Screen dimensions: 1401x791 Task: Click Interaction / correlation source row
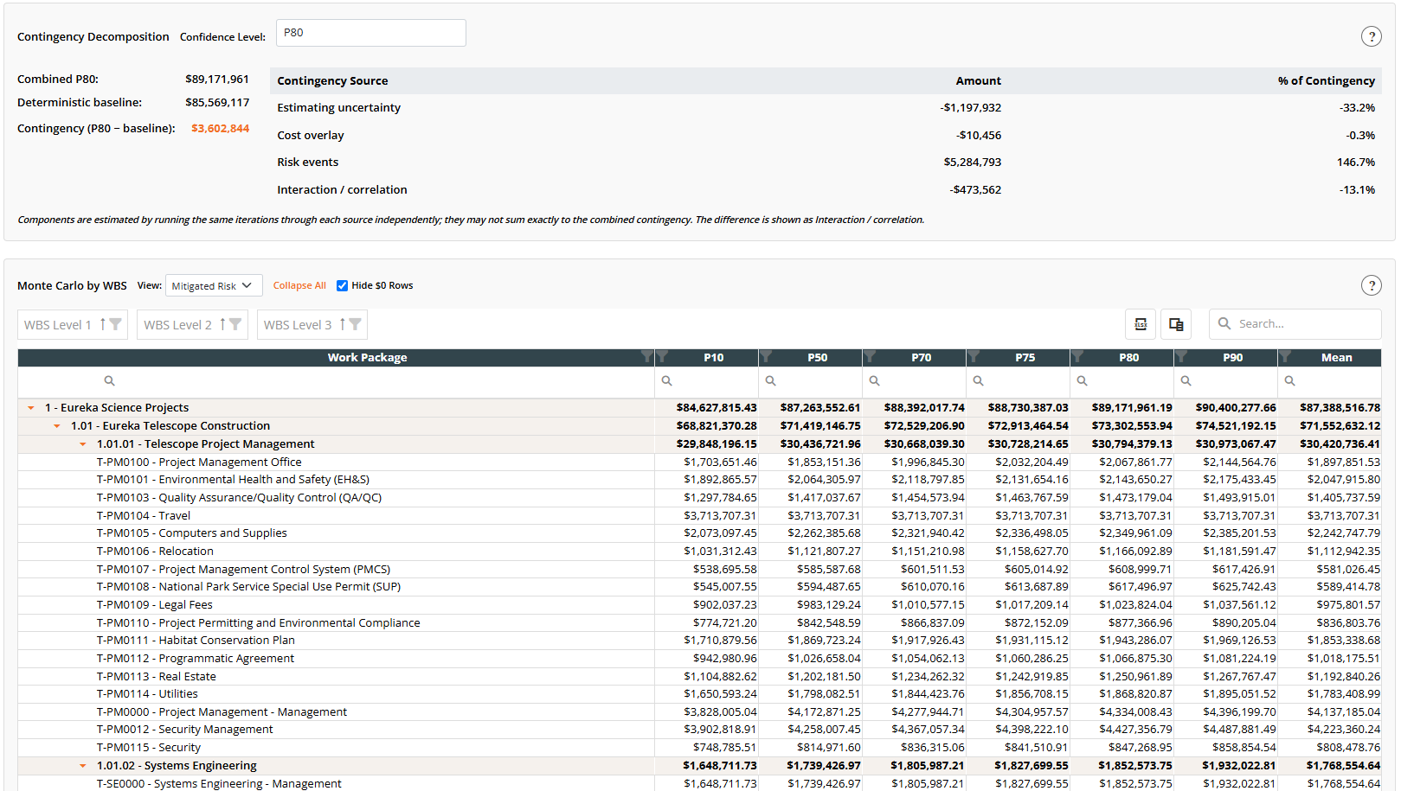point(826,190)
